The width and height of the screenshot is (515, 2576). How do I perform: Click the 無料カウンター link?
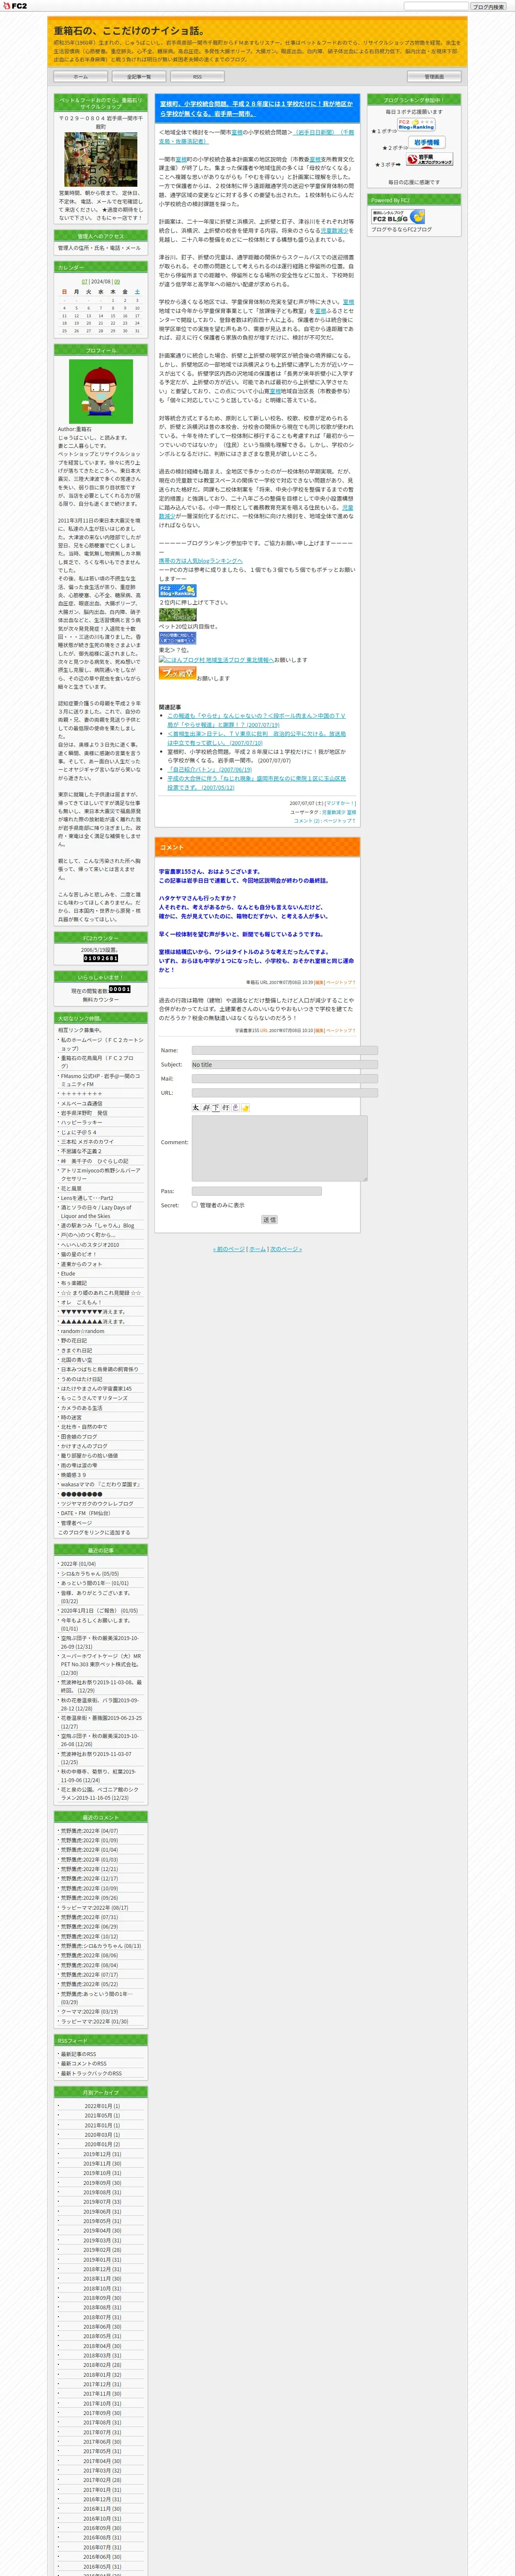point(100,999)
